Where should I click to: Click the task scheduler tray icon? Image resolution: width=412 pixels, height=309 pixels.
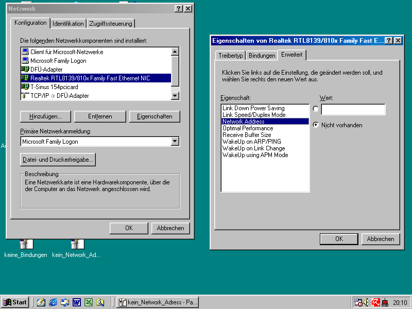(x=358, y=303)
